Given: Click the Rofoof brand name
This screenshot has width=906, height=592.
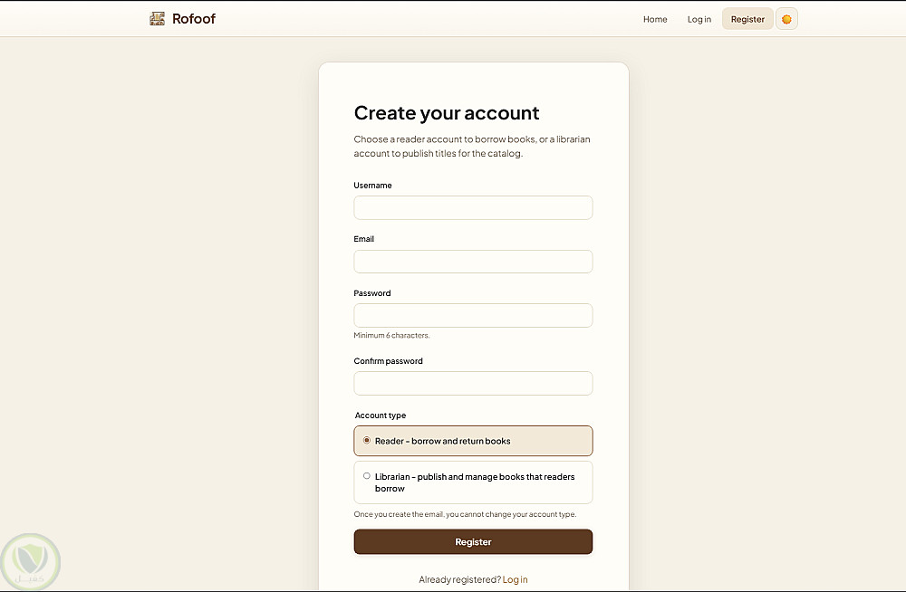Looking at the screenshot, I should 194,19.
